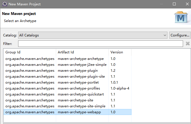Sort by Group Id column header
The image size is (191, 124).
(30, 52)
